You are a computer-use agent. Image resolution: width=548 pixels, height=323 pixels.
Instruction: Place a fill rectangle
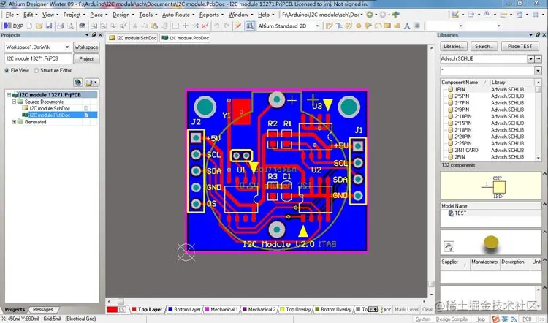click(x=387, y=26)
